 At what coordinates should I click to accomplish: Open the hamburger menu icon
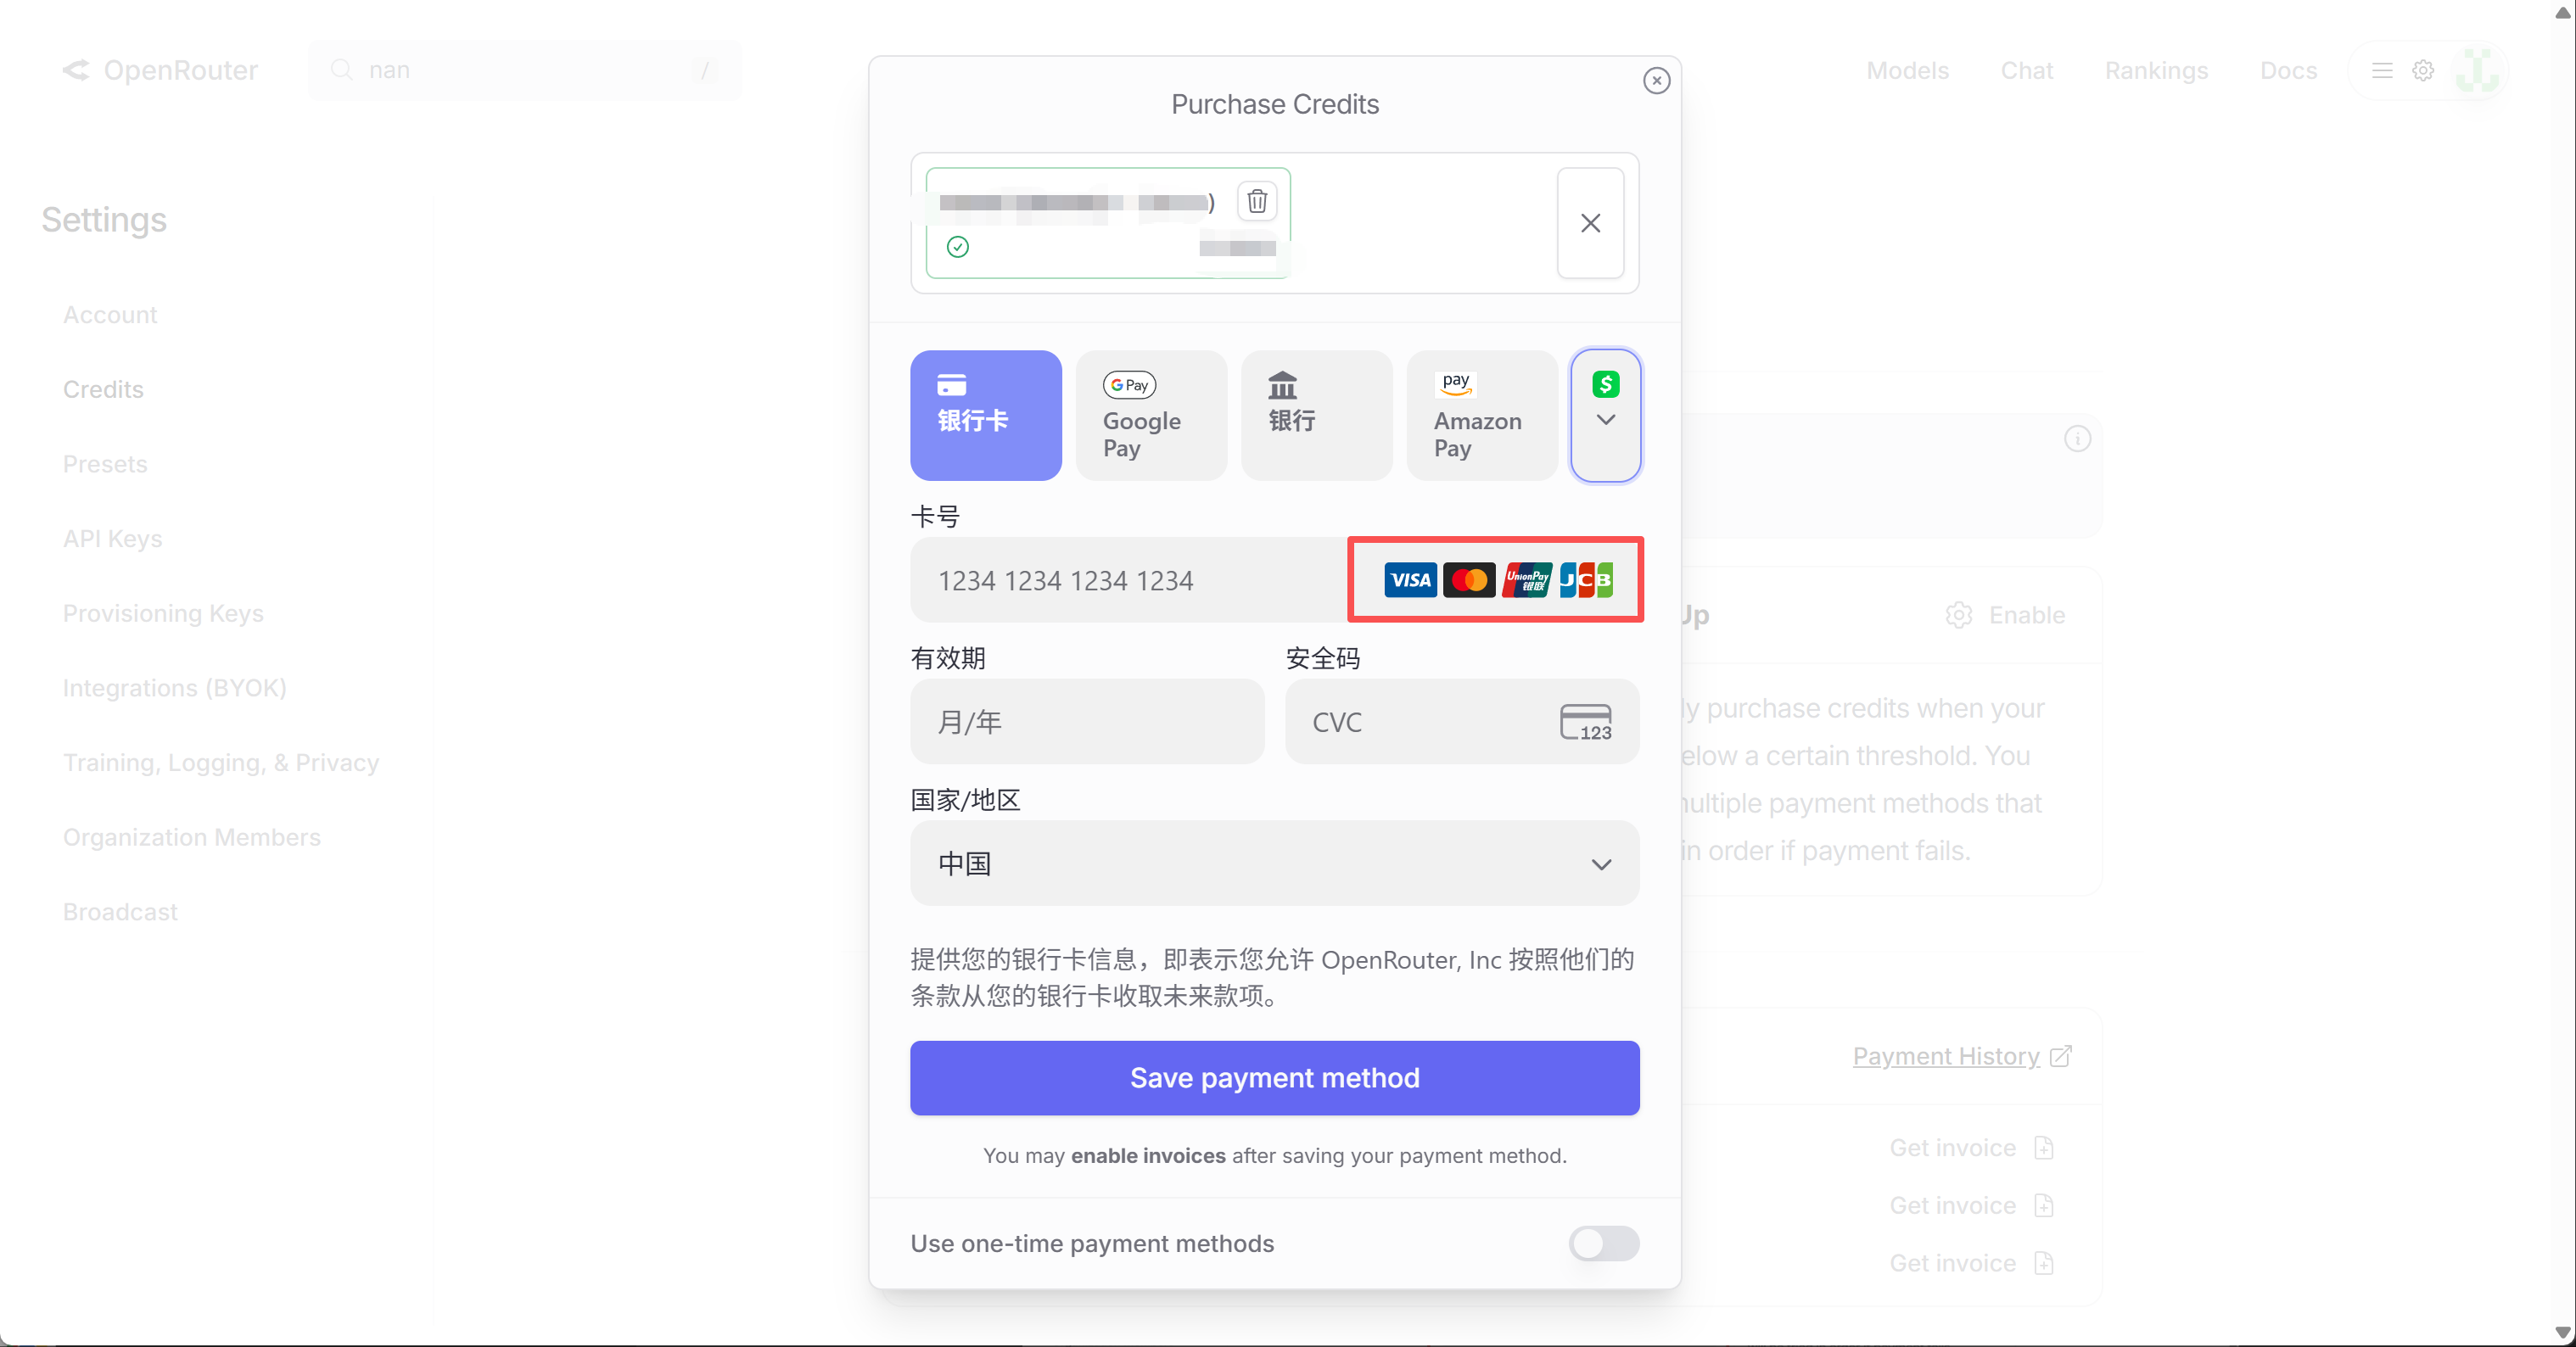pyautogui.click(x=2382, y=71)
